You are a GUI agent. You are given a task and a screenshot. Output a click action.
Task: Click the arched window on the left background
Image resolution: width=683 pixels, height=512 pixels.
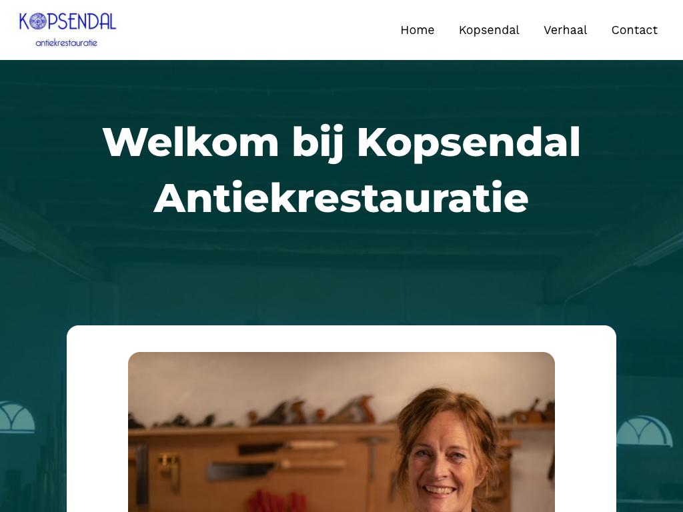[x=17, y=417]
